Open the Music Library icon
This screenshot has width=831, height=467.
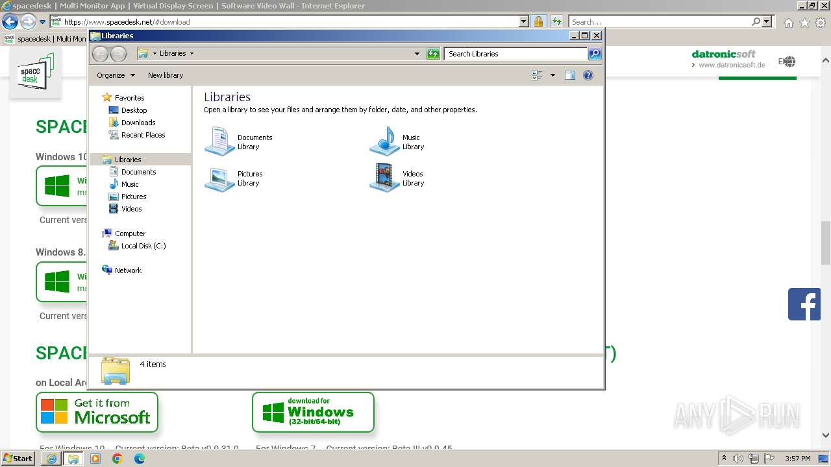pyautogui.click(x=397, y=141)
